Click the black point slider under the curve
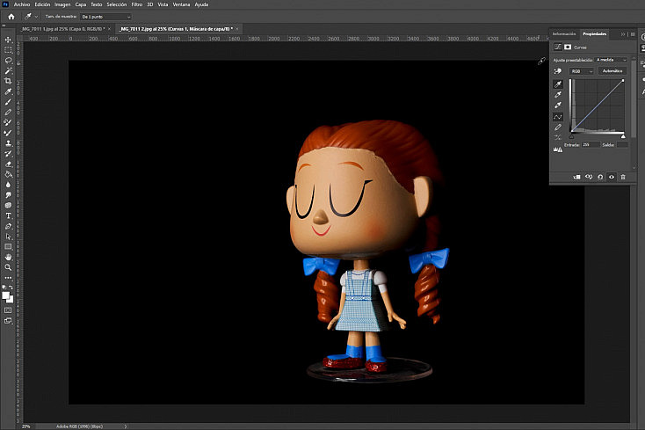Image resolution: width=645 pixels, height=430 pixels. (x=571, y=136)
